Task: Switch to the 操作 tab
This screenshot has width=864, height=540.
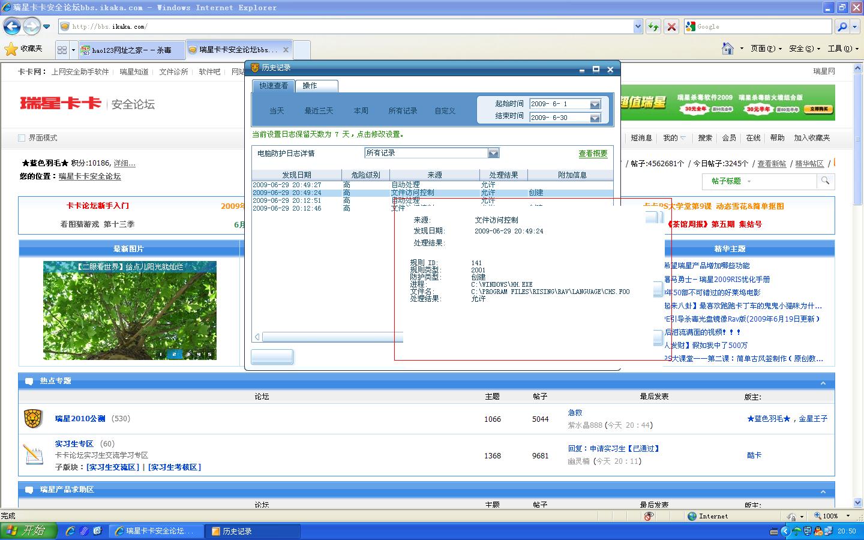Action: click(x=316, y=86)
